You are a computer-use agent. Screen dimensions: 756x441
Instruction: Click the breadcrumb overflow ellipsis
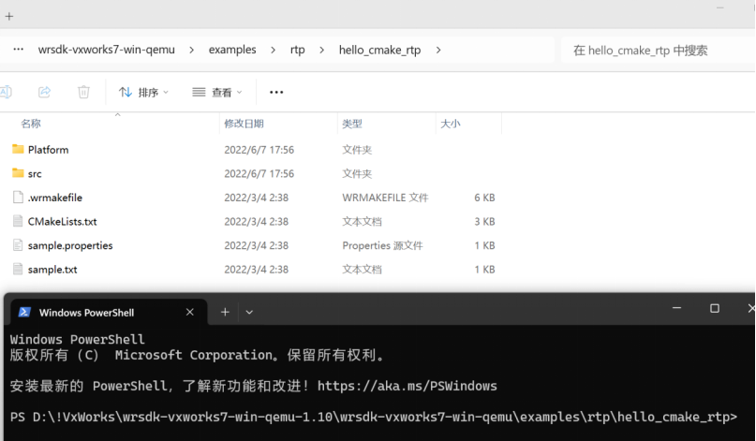(19, 50)
